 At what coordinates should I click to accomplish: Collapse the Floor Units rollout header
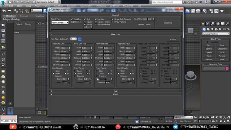tap(115, 34)
